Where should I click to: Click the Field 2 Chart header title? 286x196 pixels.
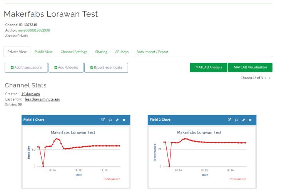[160, 120]
